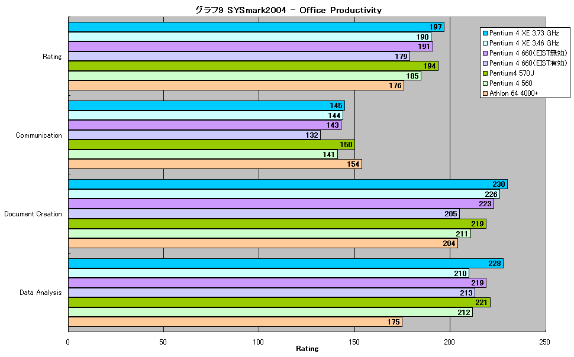The height and width of the screenshot is (357, 574).
Task: Click the Data Analysis bar valued 175
Action: coord(235,322)
